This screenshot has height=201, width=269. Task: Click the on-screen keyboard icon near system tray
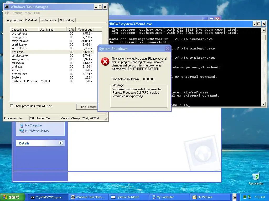(x=235, y=197)
